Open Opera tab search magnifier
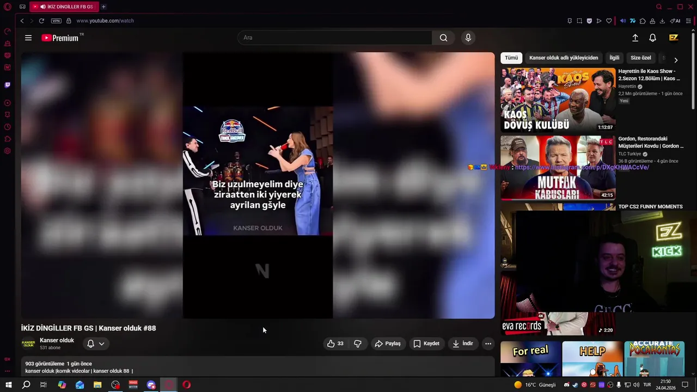The image size is (697, 392). [x=659, y=7]
